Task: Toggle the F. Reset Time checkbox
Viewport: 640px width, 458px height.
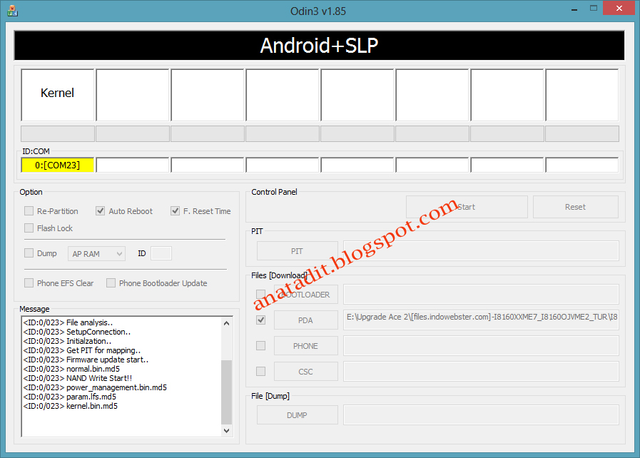Action: pyautogui.click(x=175, y=211)
